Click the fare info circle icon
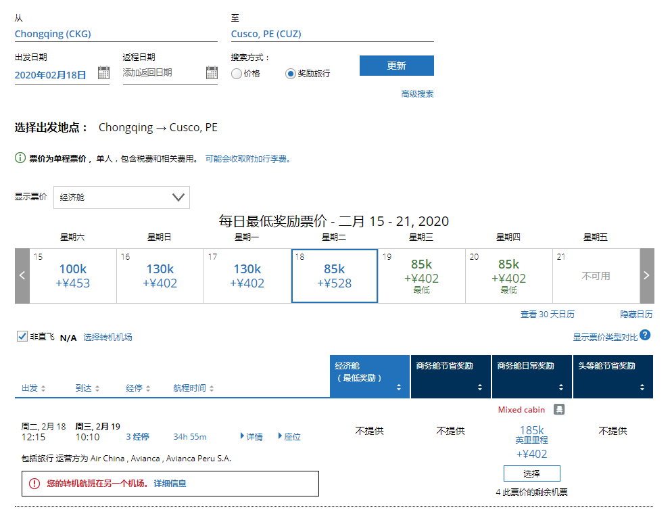This screenshot has height=510, width=672. (x=20, y=158)
